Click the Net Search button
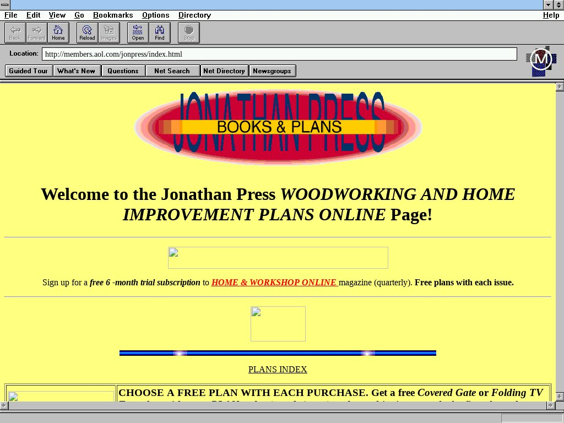564x423 pixels. (x=172, y=70)
